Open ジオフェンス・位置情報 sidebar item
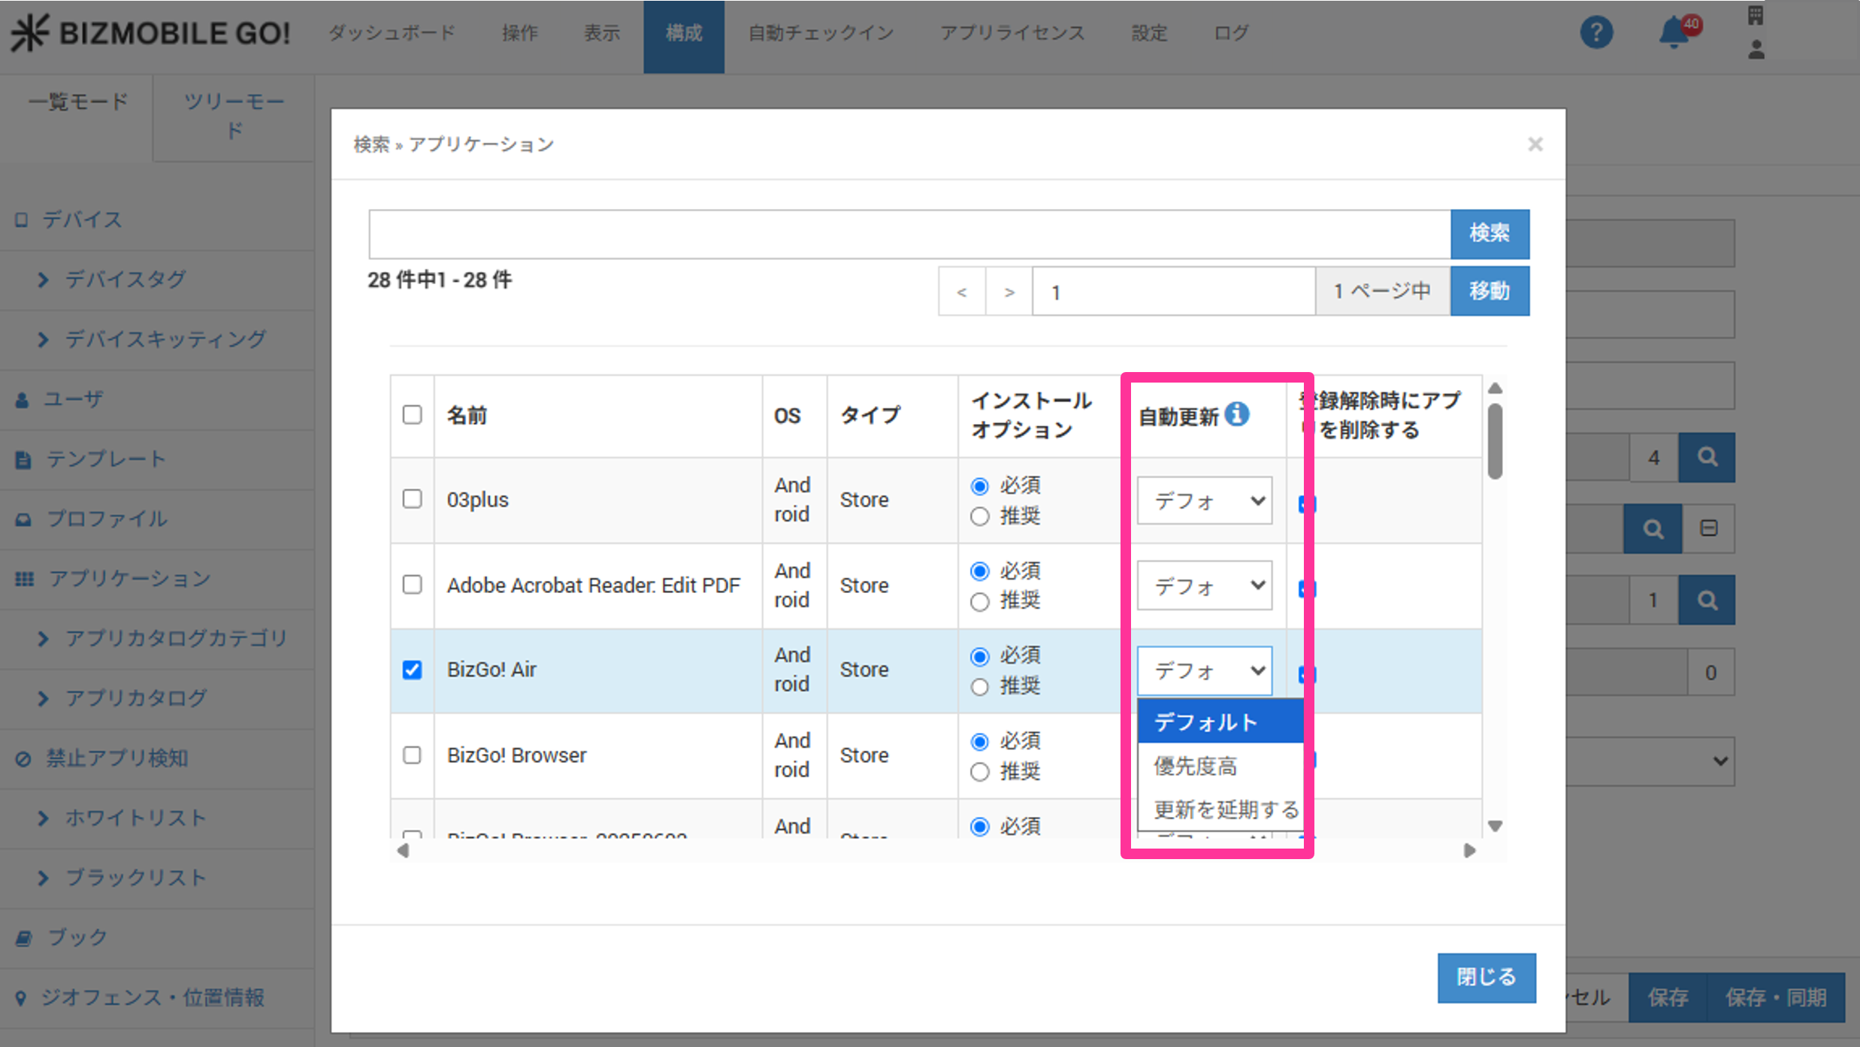The image size is (1860, 1047). tap(152, 997)
